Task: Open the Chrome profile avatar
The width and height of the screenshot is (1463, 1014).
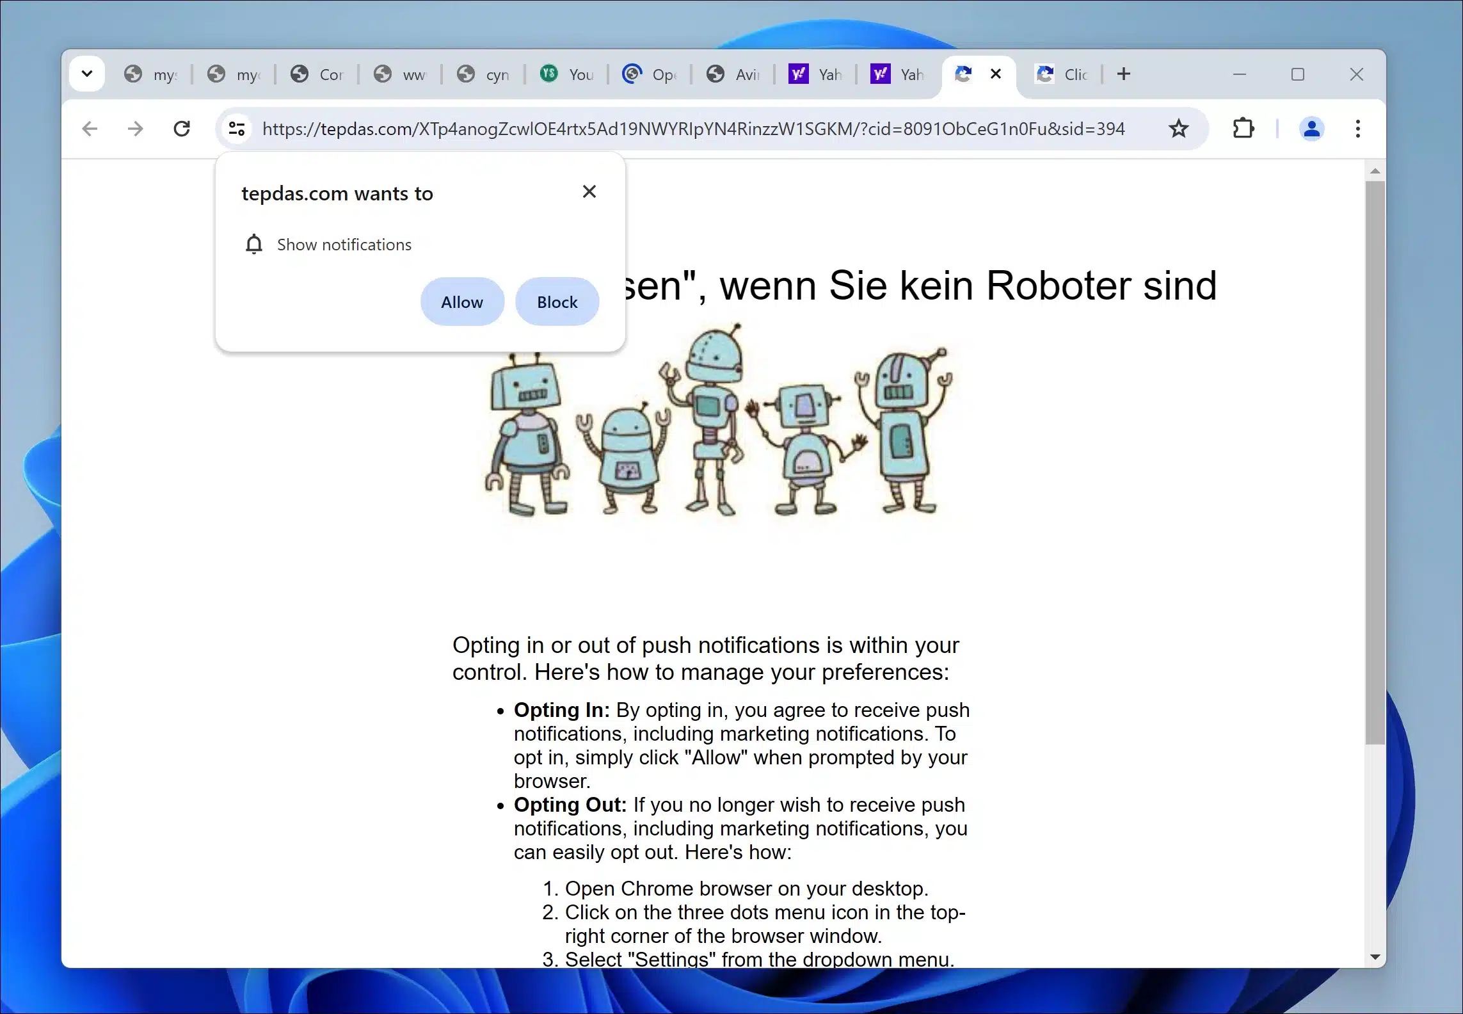Action: pos(1311,129)
